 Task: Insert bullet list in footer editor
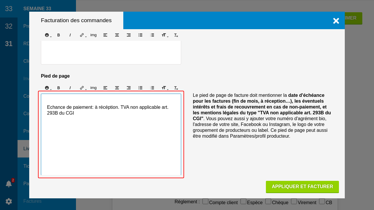point(140,88)
